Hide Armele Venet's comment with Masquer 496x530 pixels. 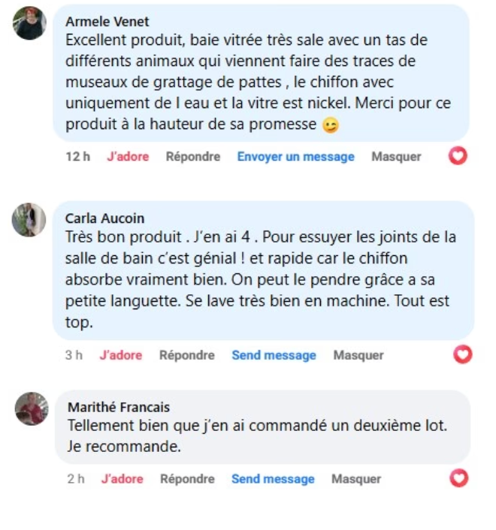[x=396, y=157]
